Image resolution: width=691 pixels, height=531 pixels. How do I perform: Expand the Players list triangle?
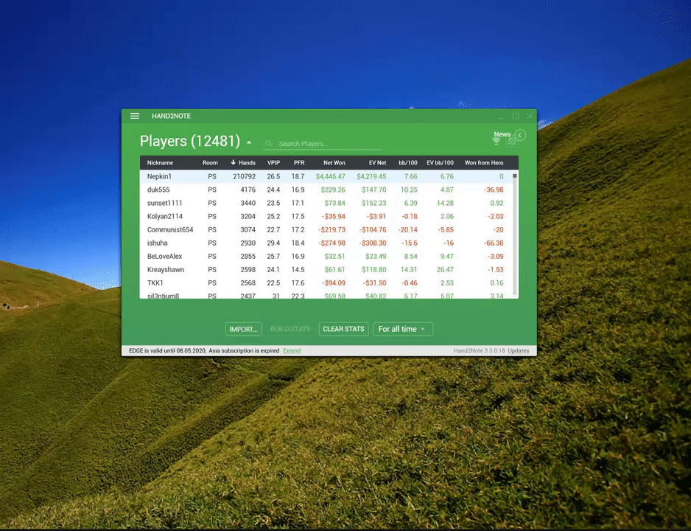pos(249,142)
